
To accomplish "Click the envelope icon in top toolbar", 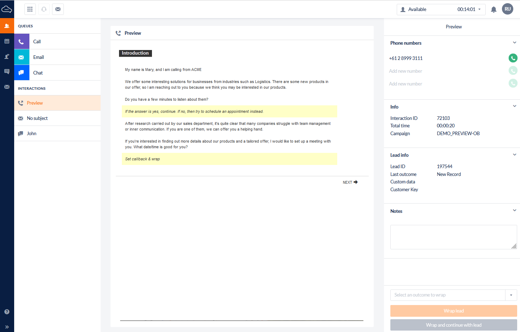I will [x=58, y=9].
